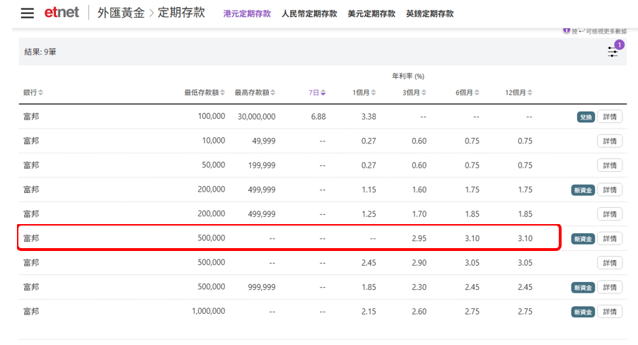Click the 2.90 three-month rate
Viewport: 638px width, 345px height.
tap(419, 263)
